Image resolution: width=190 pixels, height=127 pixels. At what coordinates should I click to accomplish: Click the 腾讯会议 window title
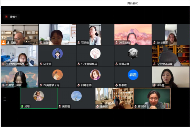click(x=132, y=3)
